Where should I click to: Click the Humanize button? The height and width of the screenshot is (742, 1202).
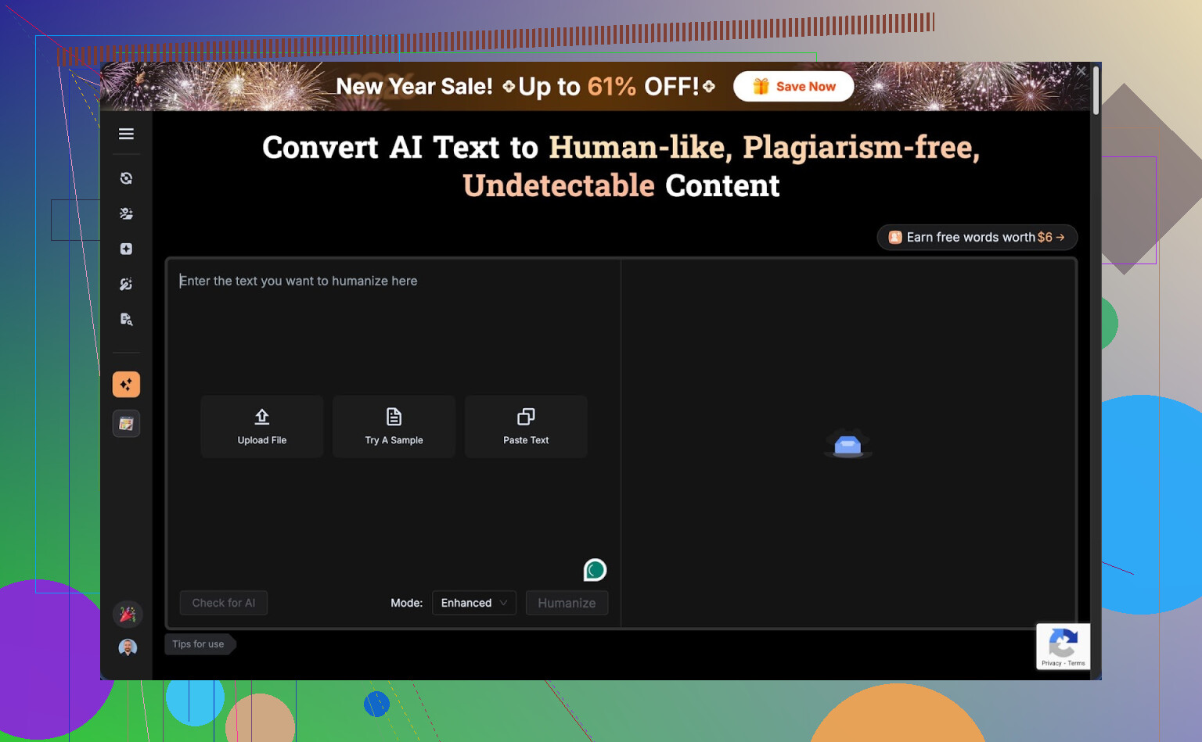click(567, 603)
